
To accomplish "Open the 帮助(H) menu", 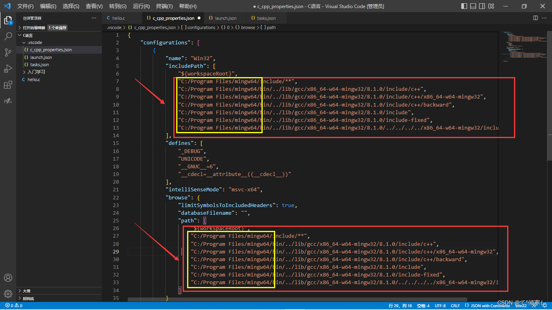I will [188, 6].
